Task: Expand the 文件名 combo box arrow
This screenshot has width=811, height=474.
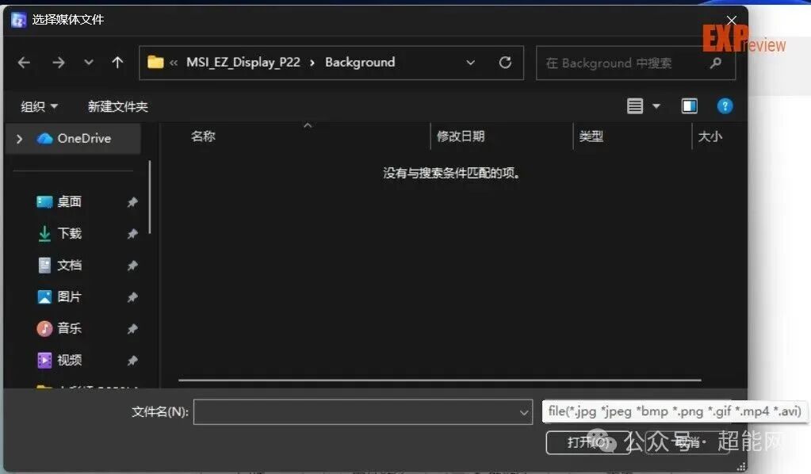Action: tap(524, 412)
